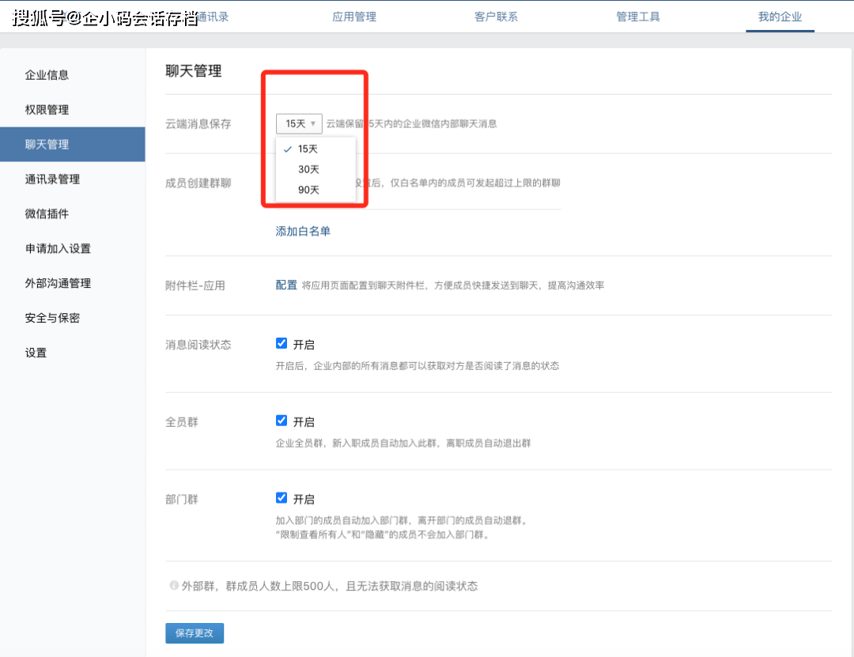Screen dimensions: 854x657
Task: Select 通讯录管理 in the sidebar
Action: 52,179
